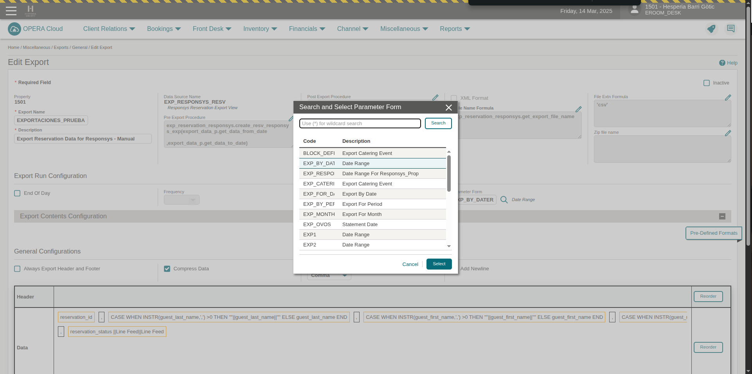Open the messages chat icon
The width and height of the screenshot is (752, 374).
(730, 29)
